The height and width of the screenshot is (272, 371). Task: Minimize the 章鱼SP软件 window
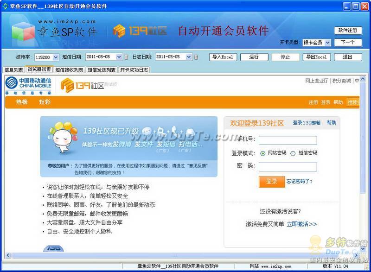pyautogui.click(x=347, y=6)
